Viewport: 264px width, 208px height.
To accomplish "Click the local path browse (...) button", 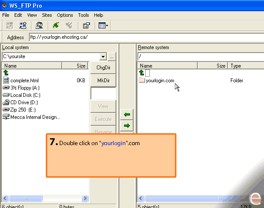I will click(x=112, y=56).
